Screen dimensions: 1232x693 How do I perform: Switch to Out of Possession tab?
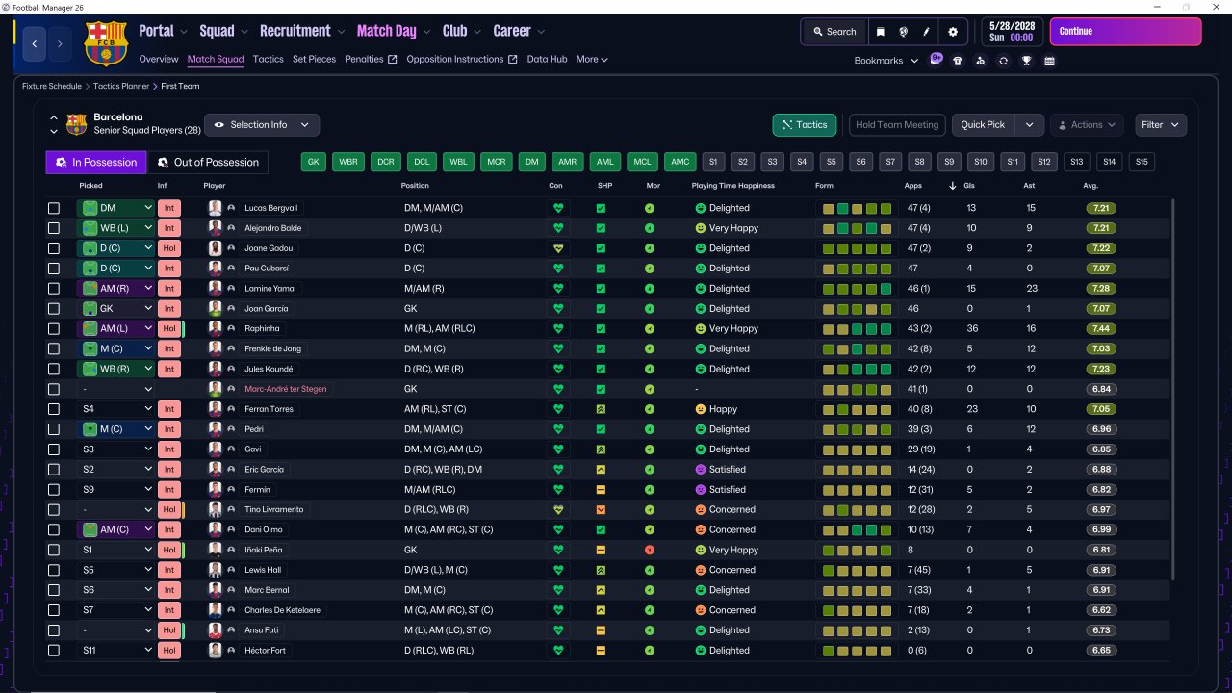pos(208,163)
